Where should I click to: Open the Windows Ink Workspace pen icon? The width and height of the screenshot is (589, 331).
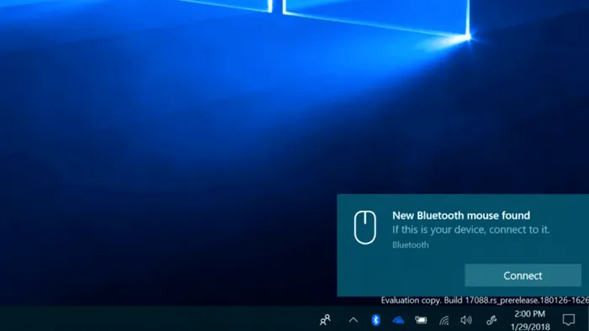[491, 320]
